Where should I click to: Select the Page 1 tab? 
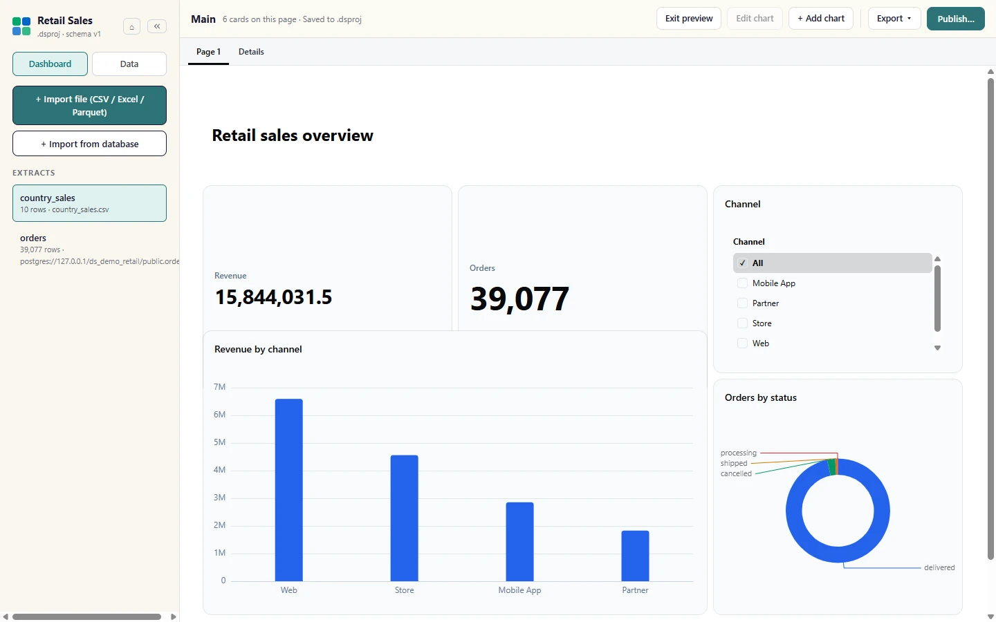[208, 52]
